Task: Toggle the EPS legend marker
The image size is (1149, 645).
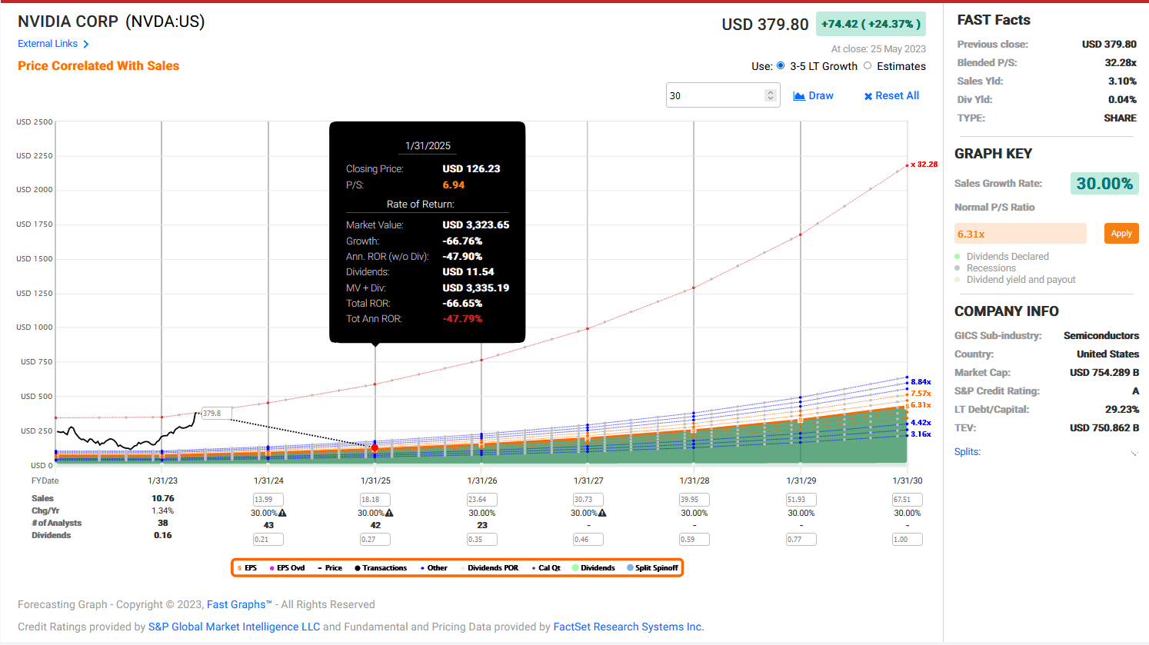Action: tap(239, 568)
